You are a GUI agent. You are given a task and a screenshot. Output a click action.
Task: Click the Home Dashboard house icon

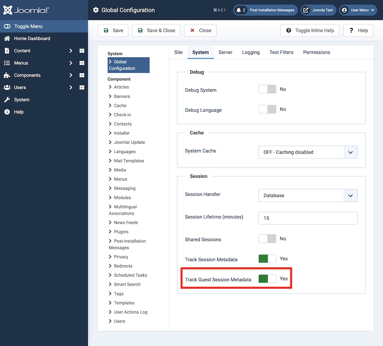(7, 38)
